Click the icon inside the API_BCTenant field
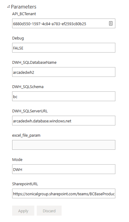The width and height of the screenshot is (129, 222). [111, 23]
